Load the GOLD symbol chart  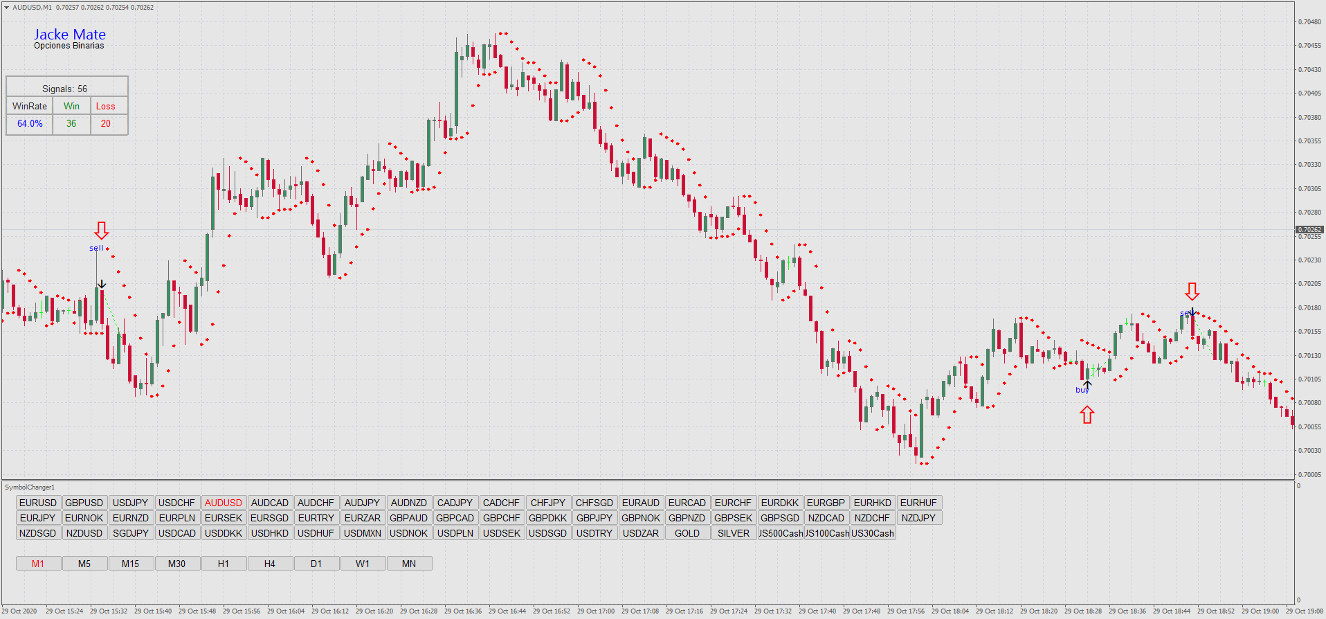(687, 533)
